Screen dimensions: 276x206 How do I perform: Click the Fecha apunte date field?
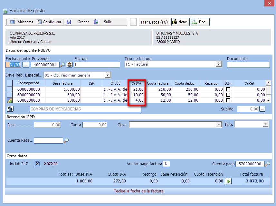pos(14,65)
